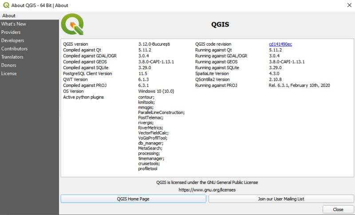Click QWT value 6.1.3

143,79
